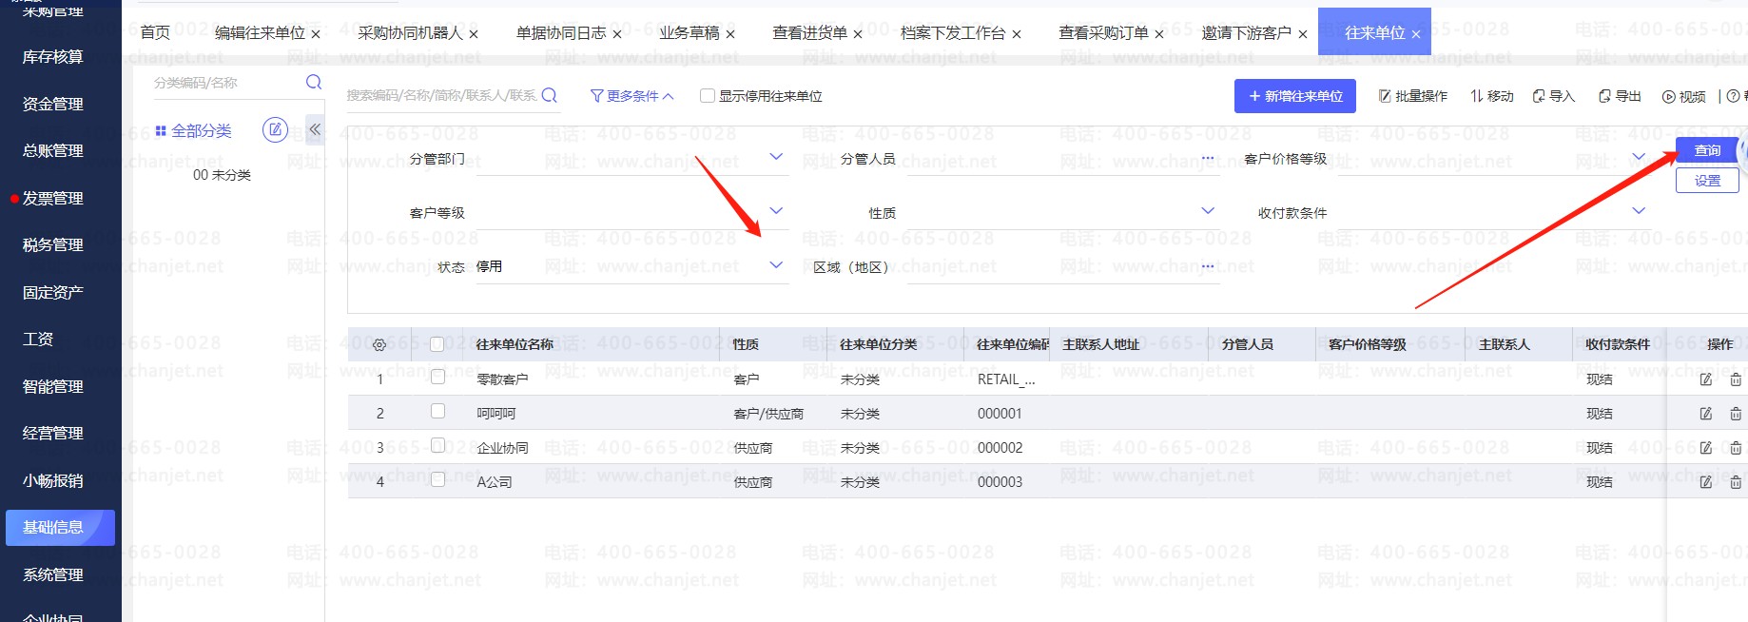Click the 查询 button

click(1707, 150)
